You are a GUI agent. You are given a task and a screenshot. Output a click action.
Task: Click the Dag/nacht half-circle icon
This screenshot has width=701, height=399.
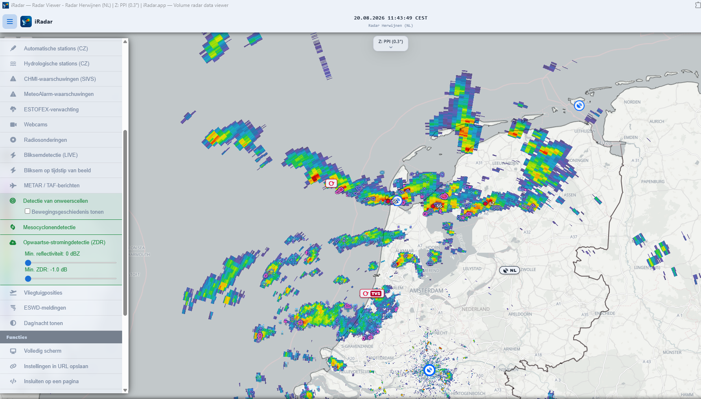(13, 323)
